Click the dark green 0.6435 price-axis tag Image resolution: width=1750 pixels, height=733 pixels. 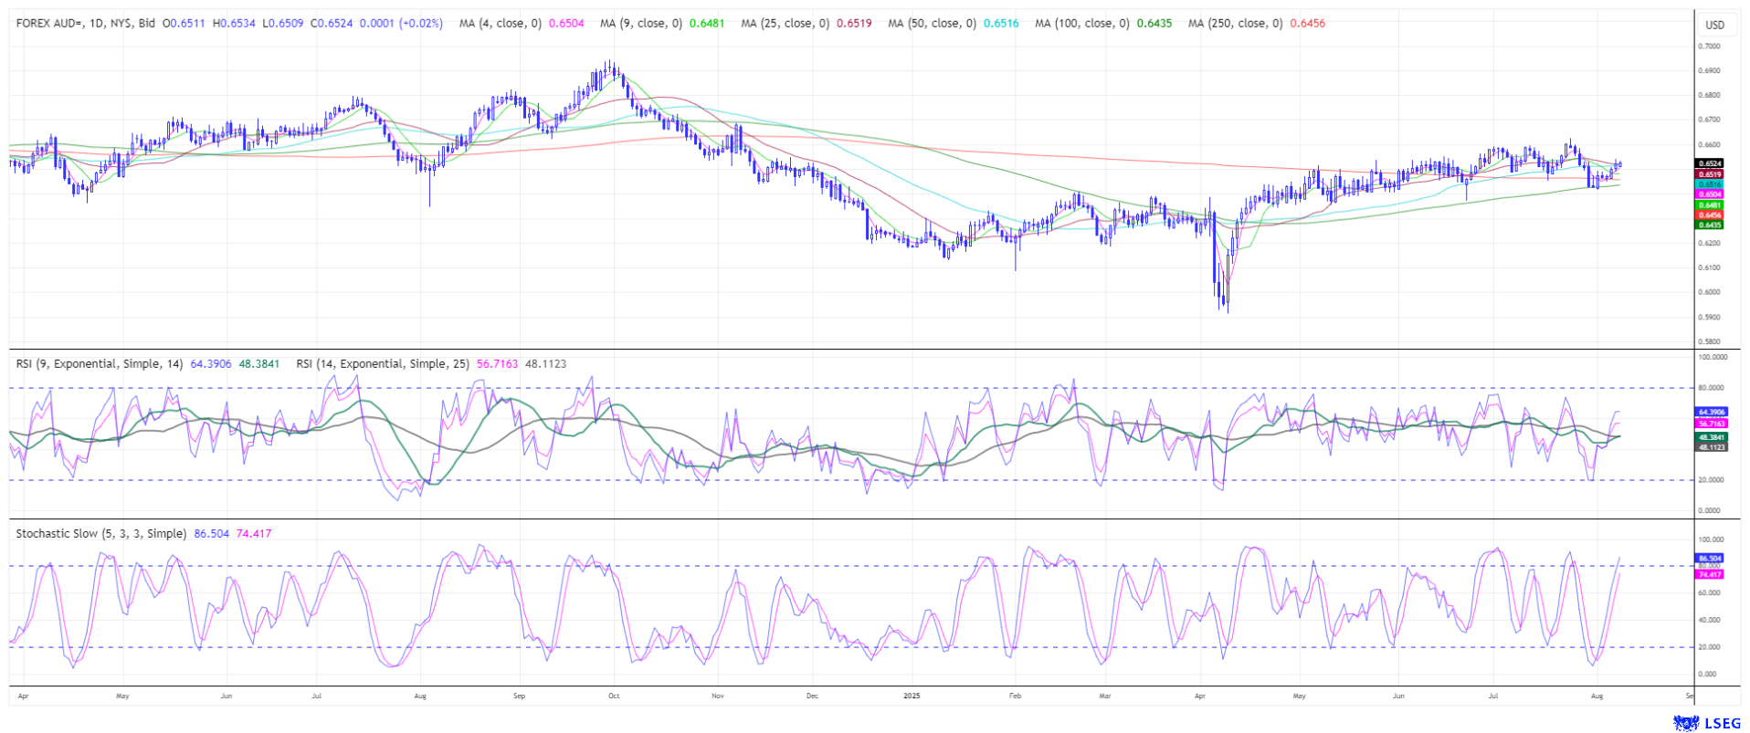click(1710, 225)
